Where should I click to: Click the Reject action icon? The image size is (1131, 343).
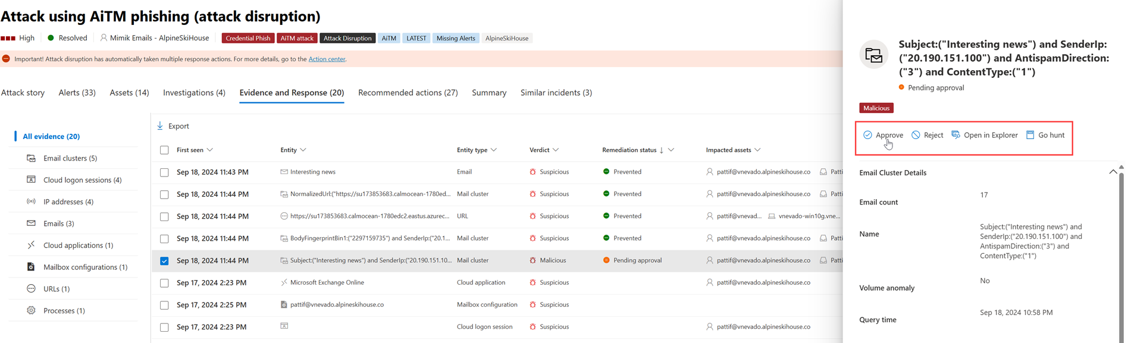[916, 135]
